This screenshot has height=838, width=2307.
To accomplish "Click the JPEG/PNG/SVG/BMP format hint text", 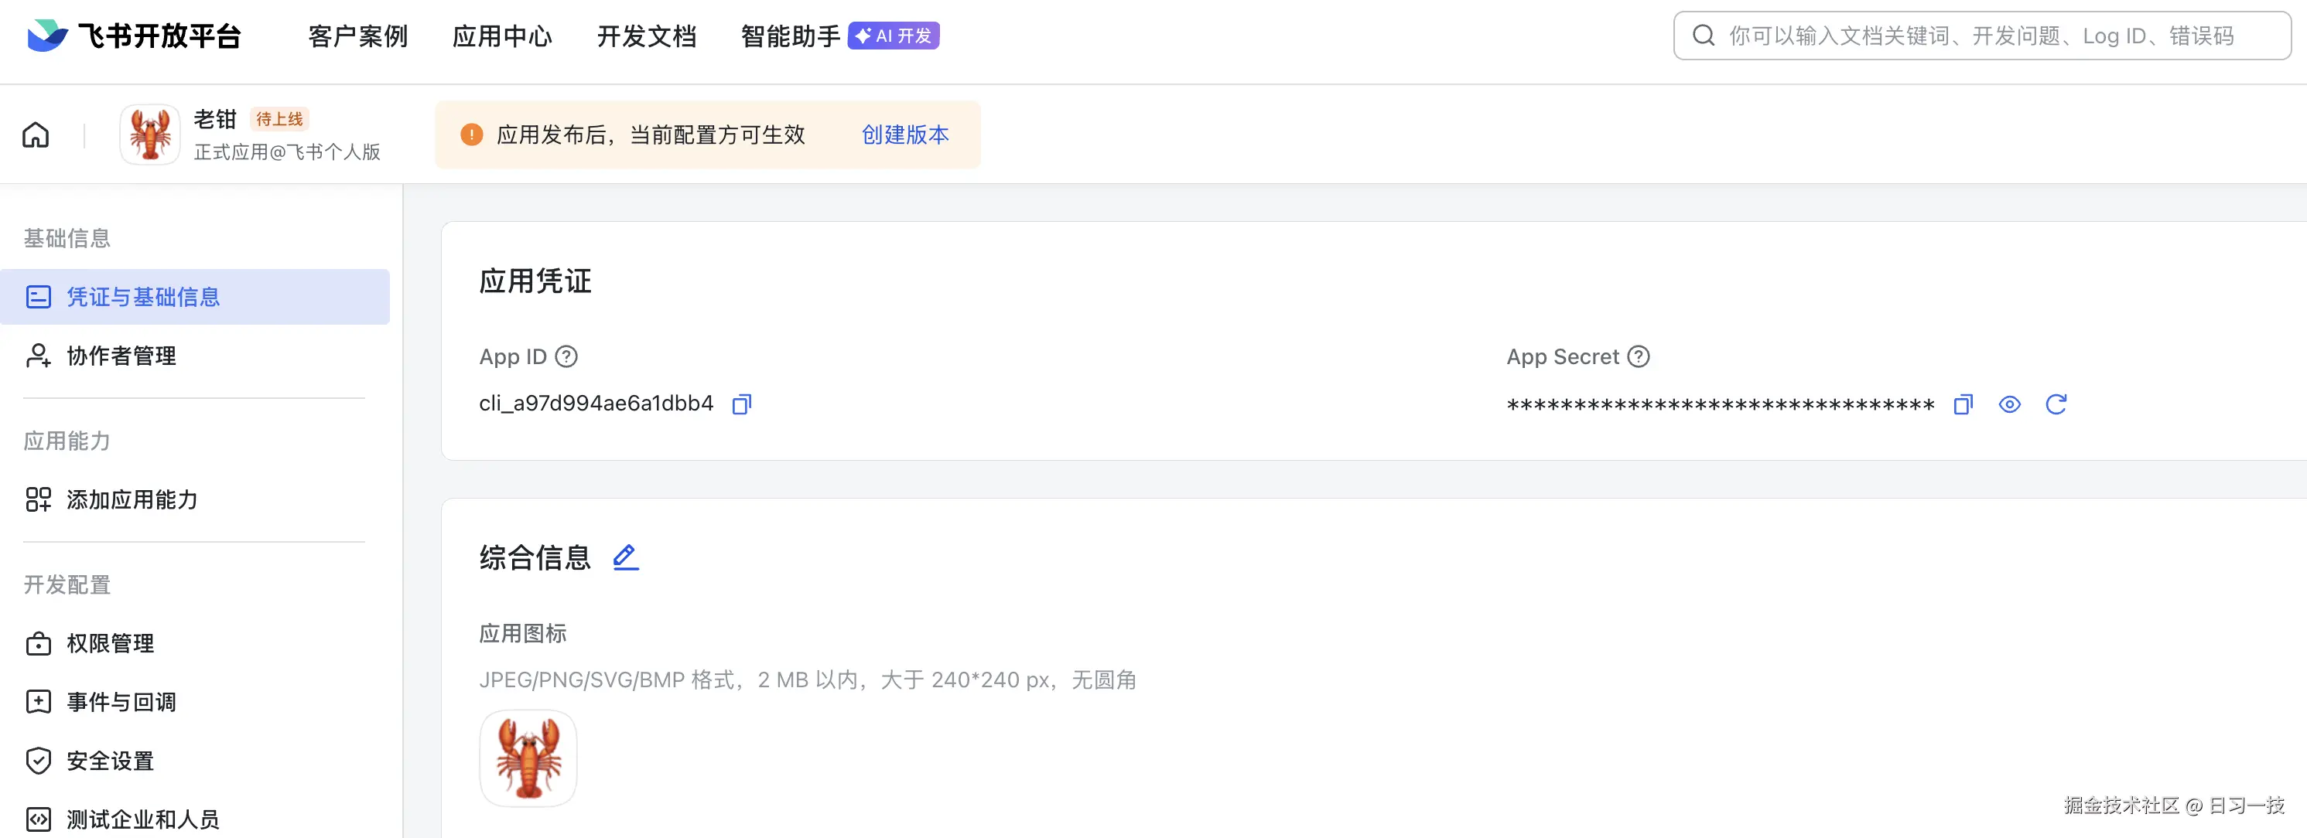I will tap(808, 680).
